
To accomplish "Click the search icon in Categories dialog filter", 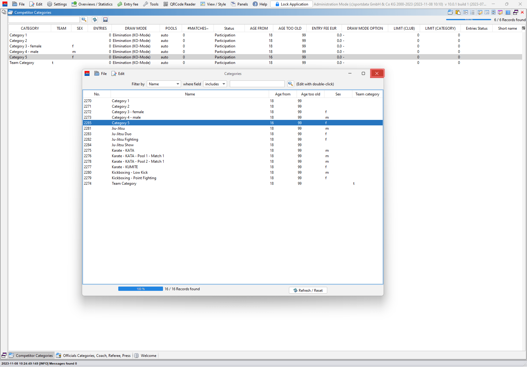I will click(290, 84).
